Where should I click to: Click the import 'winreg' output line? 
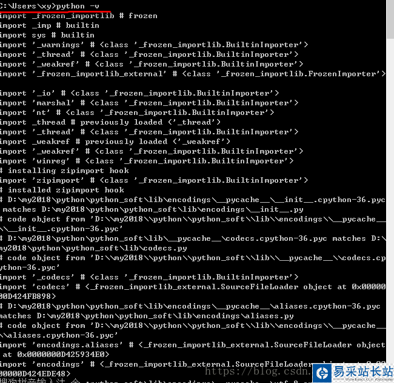click(x=147, y=161)
